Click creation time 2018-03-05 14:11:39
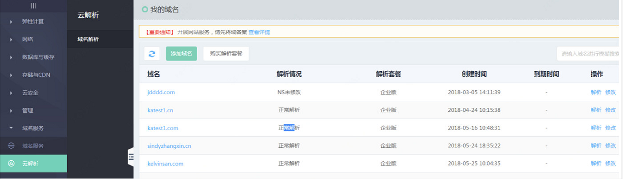 [474, 92]
